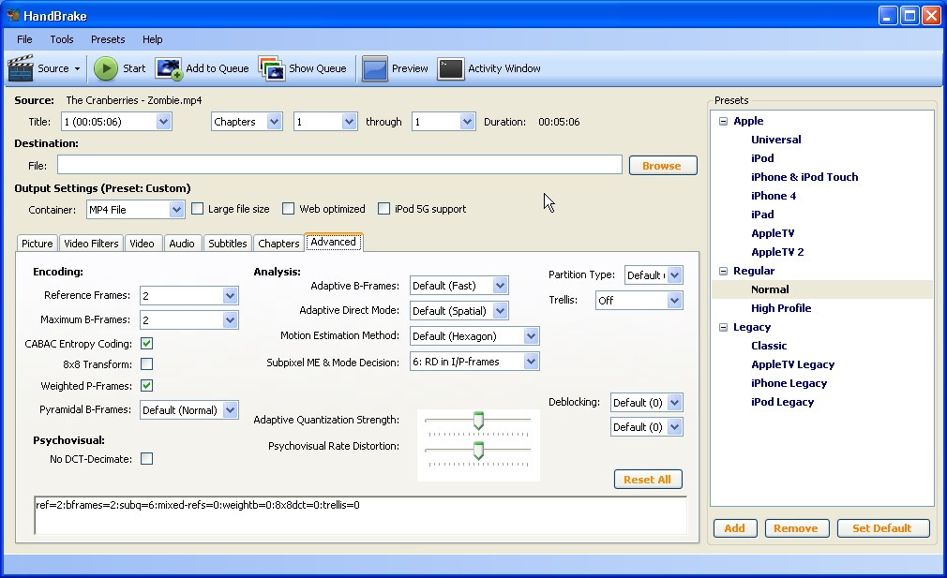Select the High Profile preset
This screenshot has width=947, height=578.
[x=781, y=308]
